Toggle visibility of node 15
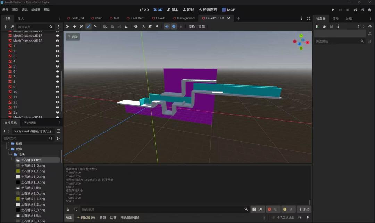375x223 pixels. click(57, 112)
